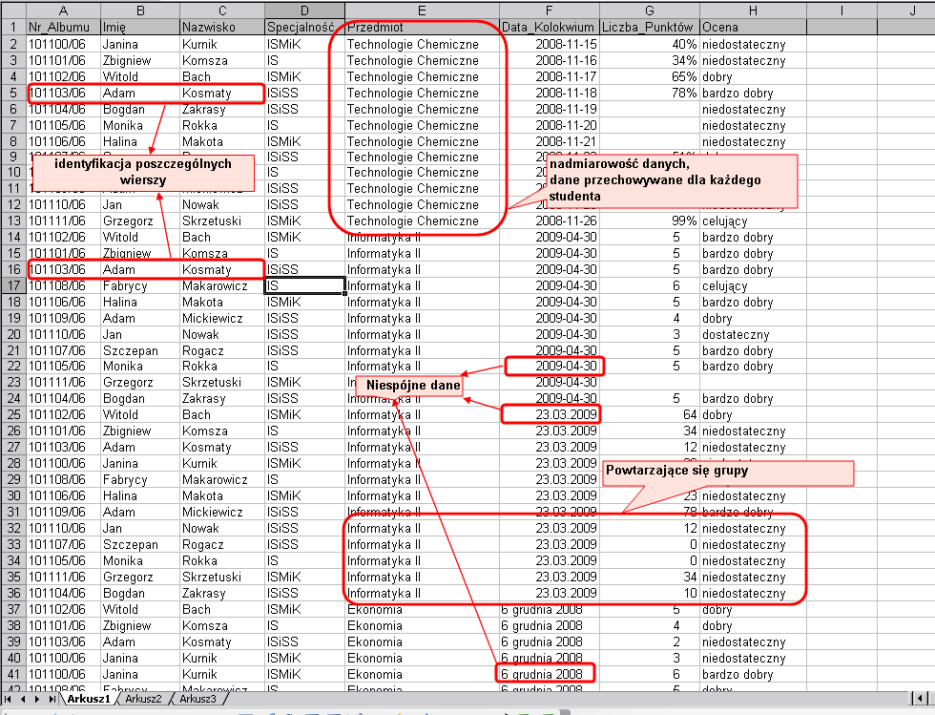
Task: Click the 2009-04-30 date in row 18
Action: tap(550, 302)
